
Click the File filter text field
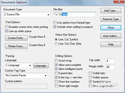pyautogui.click(x=74, y=14)
